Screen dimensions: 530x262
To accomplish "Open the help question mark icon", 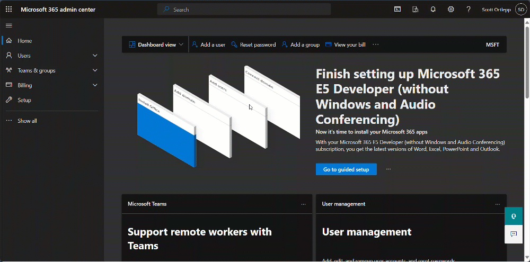I will 469,10.
